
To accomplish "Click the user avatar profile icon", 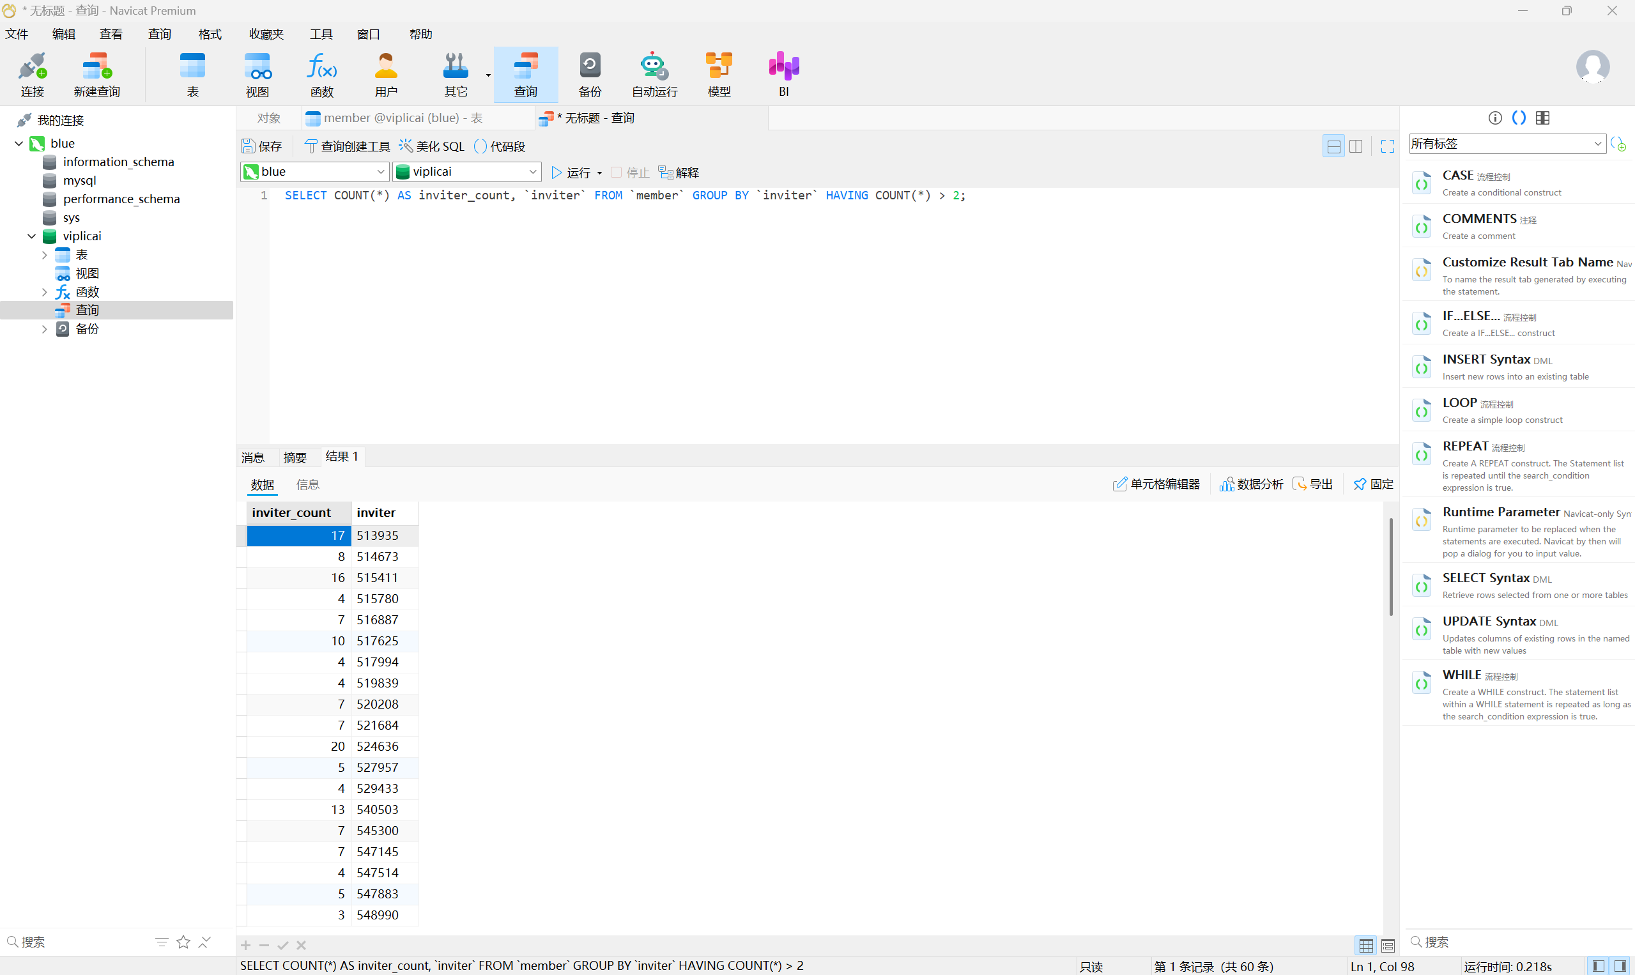I will (x=1592, y=66).
